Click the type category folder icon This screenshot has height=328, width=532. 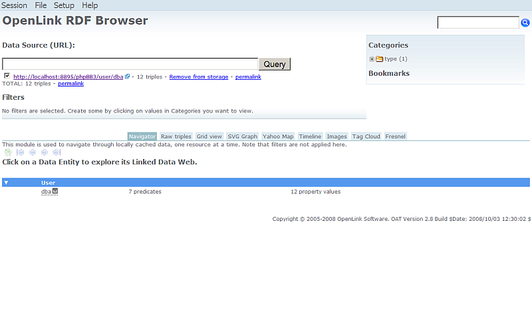pyautogui.click(x=379, y=59)
